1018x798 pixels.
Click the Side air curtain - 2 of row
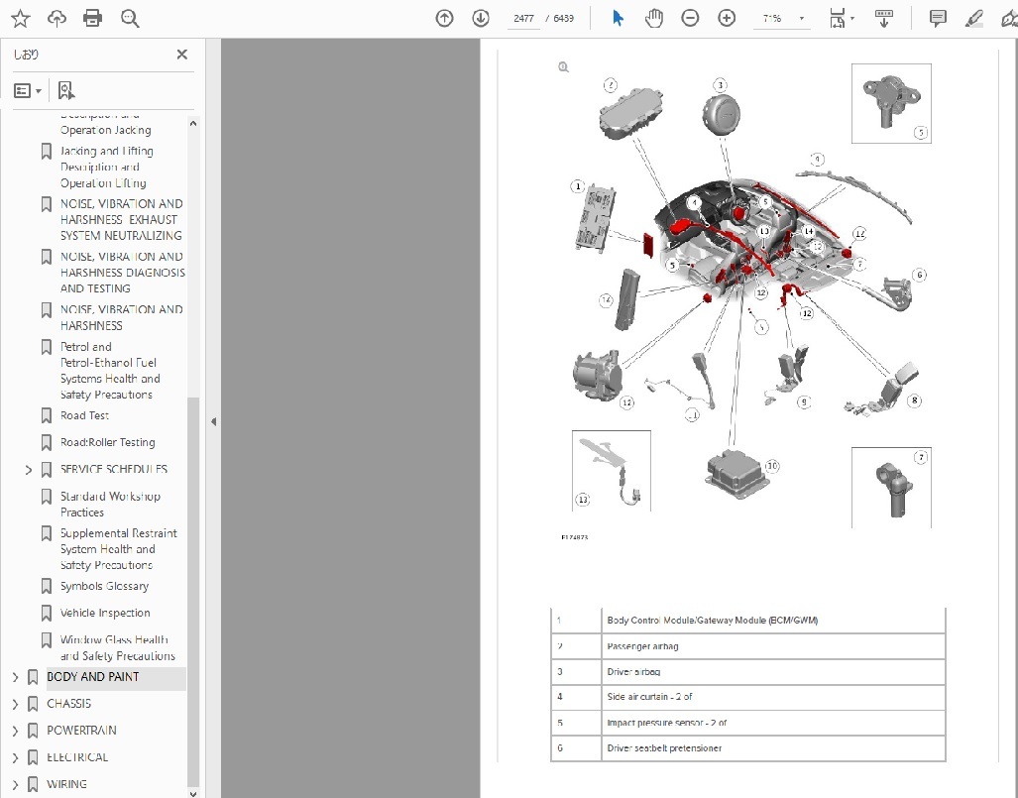pyautogui.click(x=748, y=697)
